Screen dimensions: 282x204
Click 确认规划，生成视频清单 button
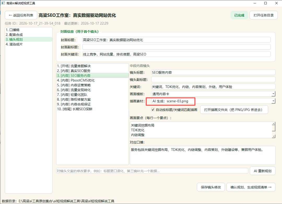click(251, 187)
